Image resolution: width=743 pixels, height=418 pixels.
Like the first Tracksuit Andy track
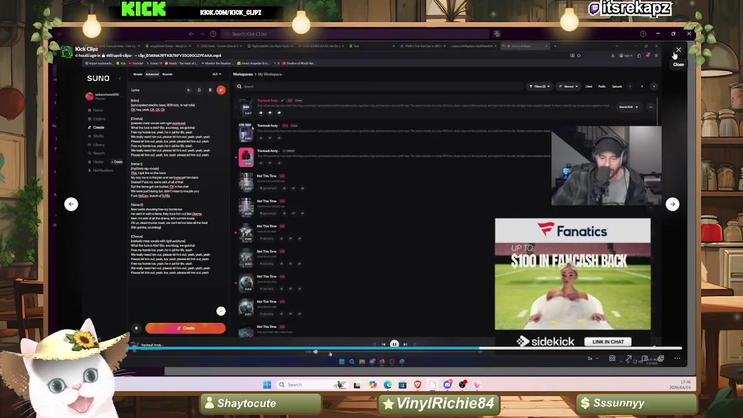tap(261, 113)
